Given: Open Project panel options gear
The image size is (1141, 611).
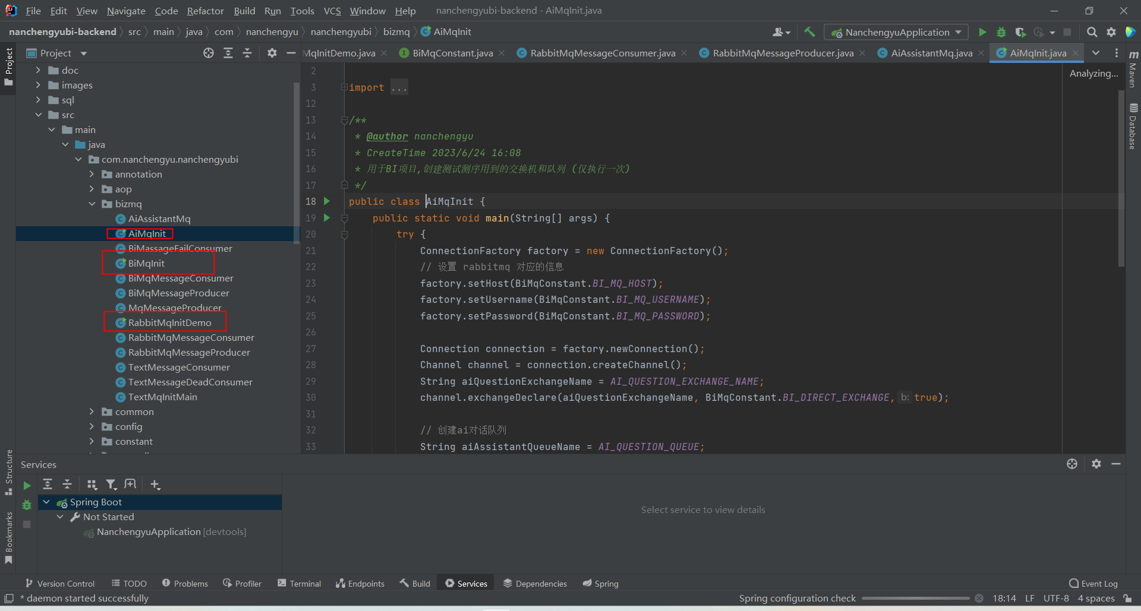Looking at the screenshot, I should point(272,53).
